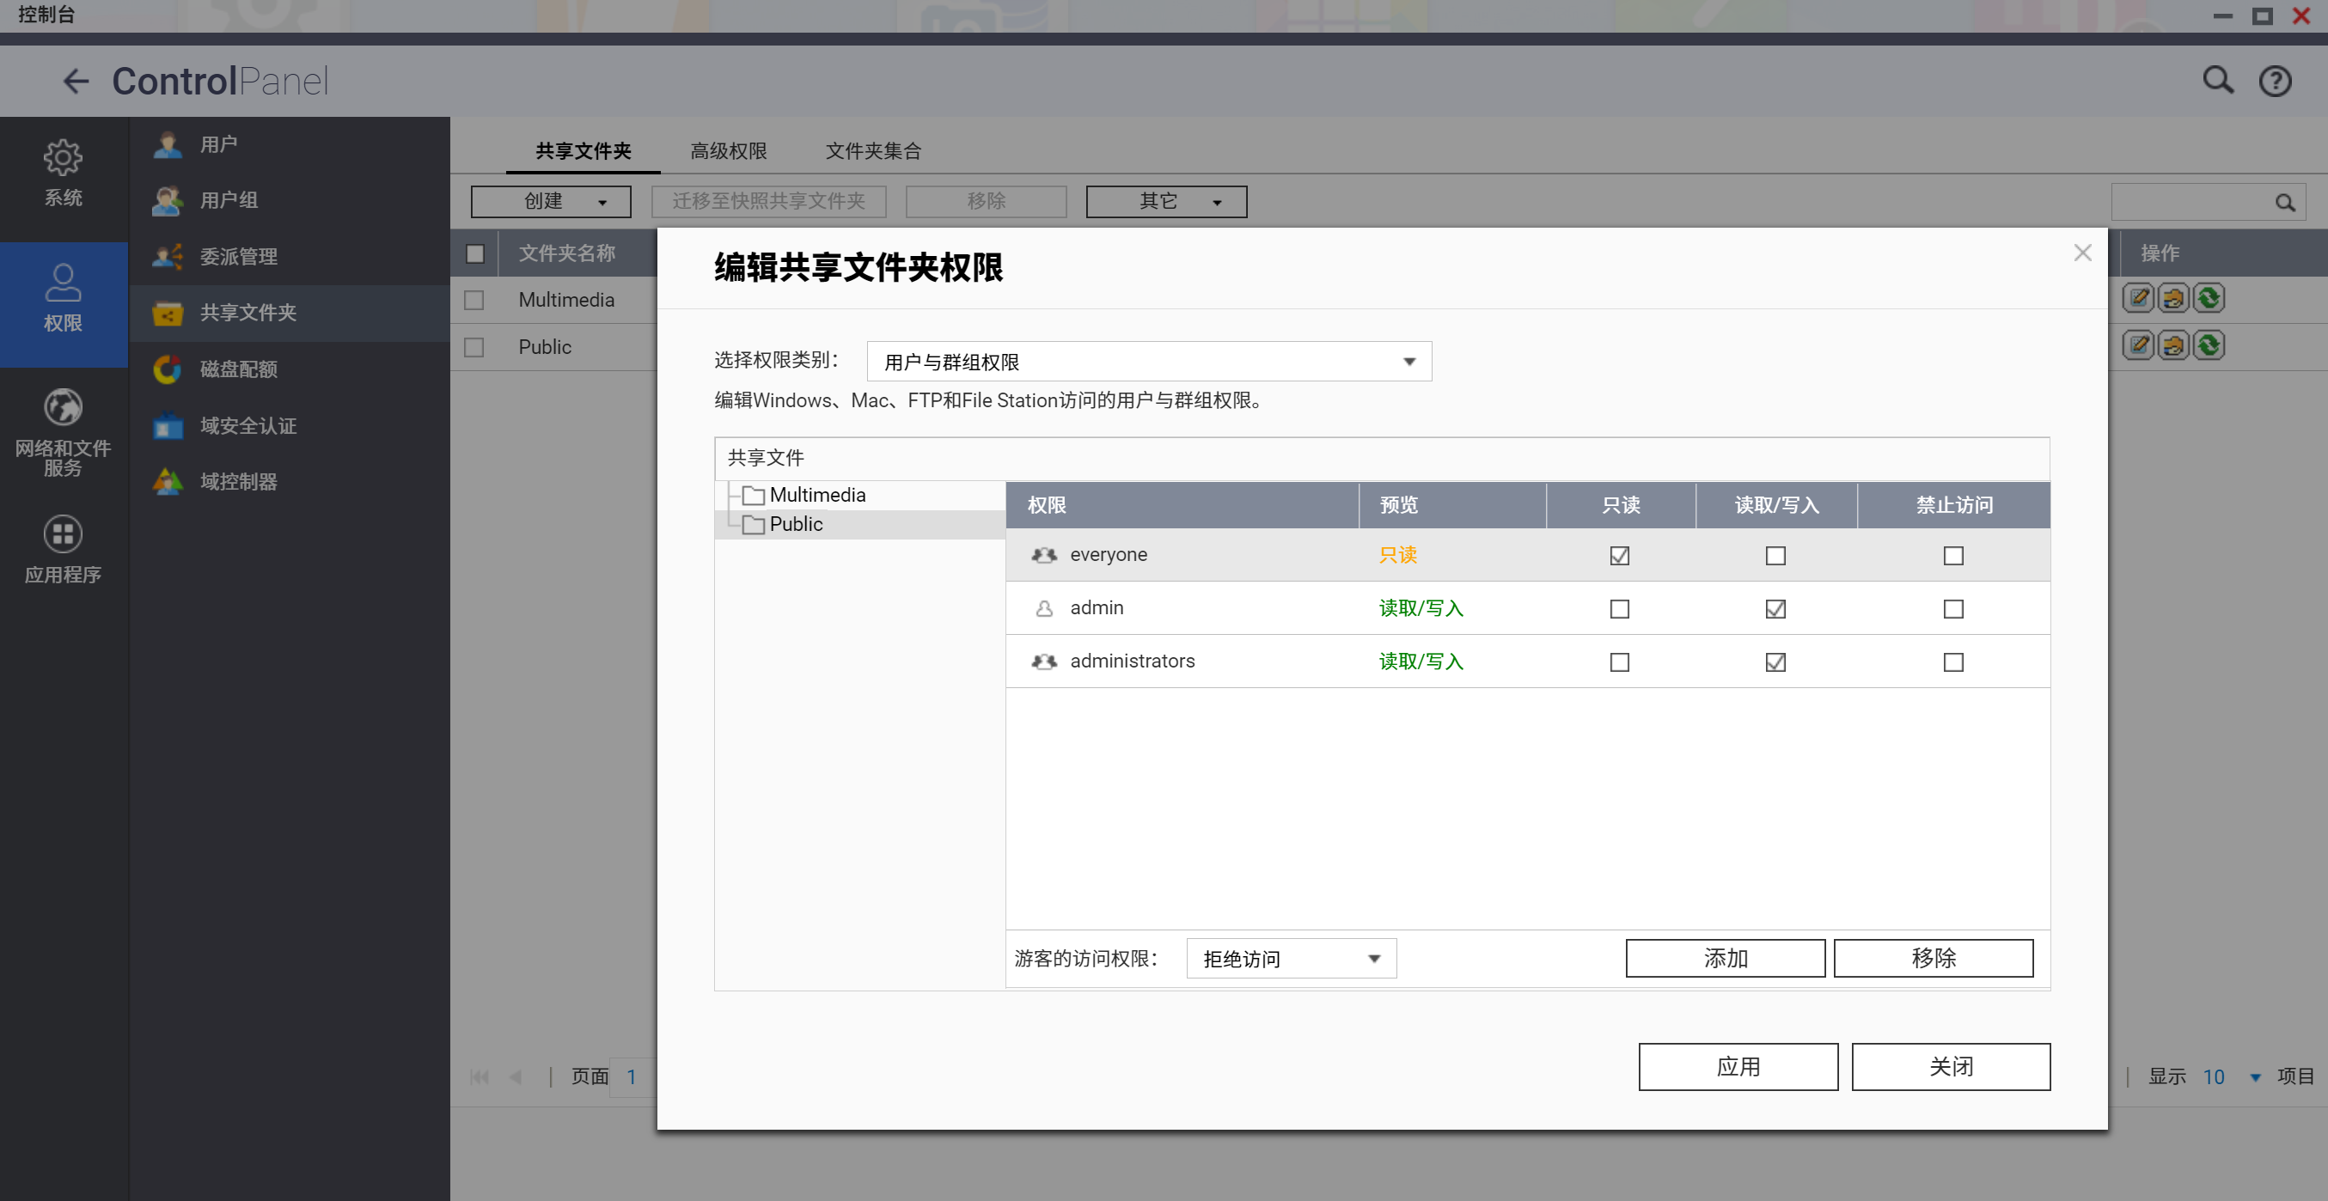Image resolution: width=2328 pixels, height=1201 pixels.
Task: Check deny access box for admin
Action: click(1953, 609)
